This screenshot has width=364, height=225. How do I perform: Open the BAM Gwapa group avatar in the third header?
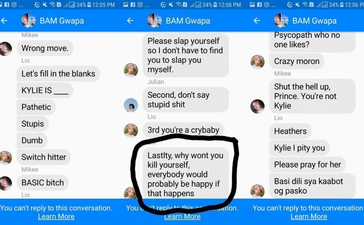[281, 20]
